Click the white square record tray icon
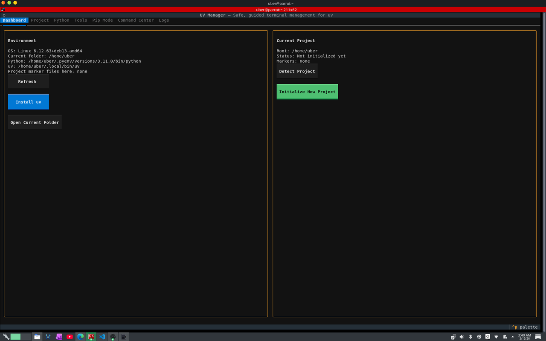546x341 pixels. tap(488, 336)
